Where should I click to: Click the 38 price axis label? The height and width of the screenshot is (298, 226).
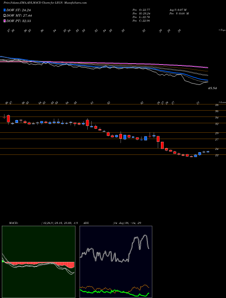pyautogui.click(x=217, y=105)
